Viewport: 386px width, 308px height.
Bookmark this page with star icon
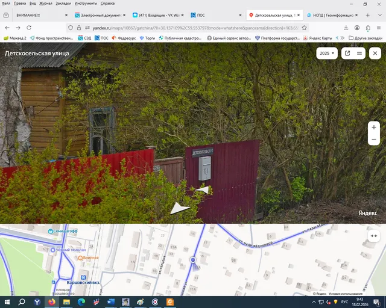click(x=304, y=28)
